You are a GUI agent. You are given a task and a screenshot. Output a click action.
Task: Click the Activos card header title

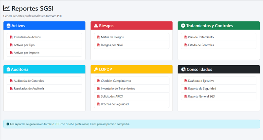point(18,26)
